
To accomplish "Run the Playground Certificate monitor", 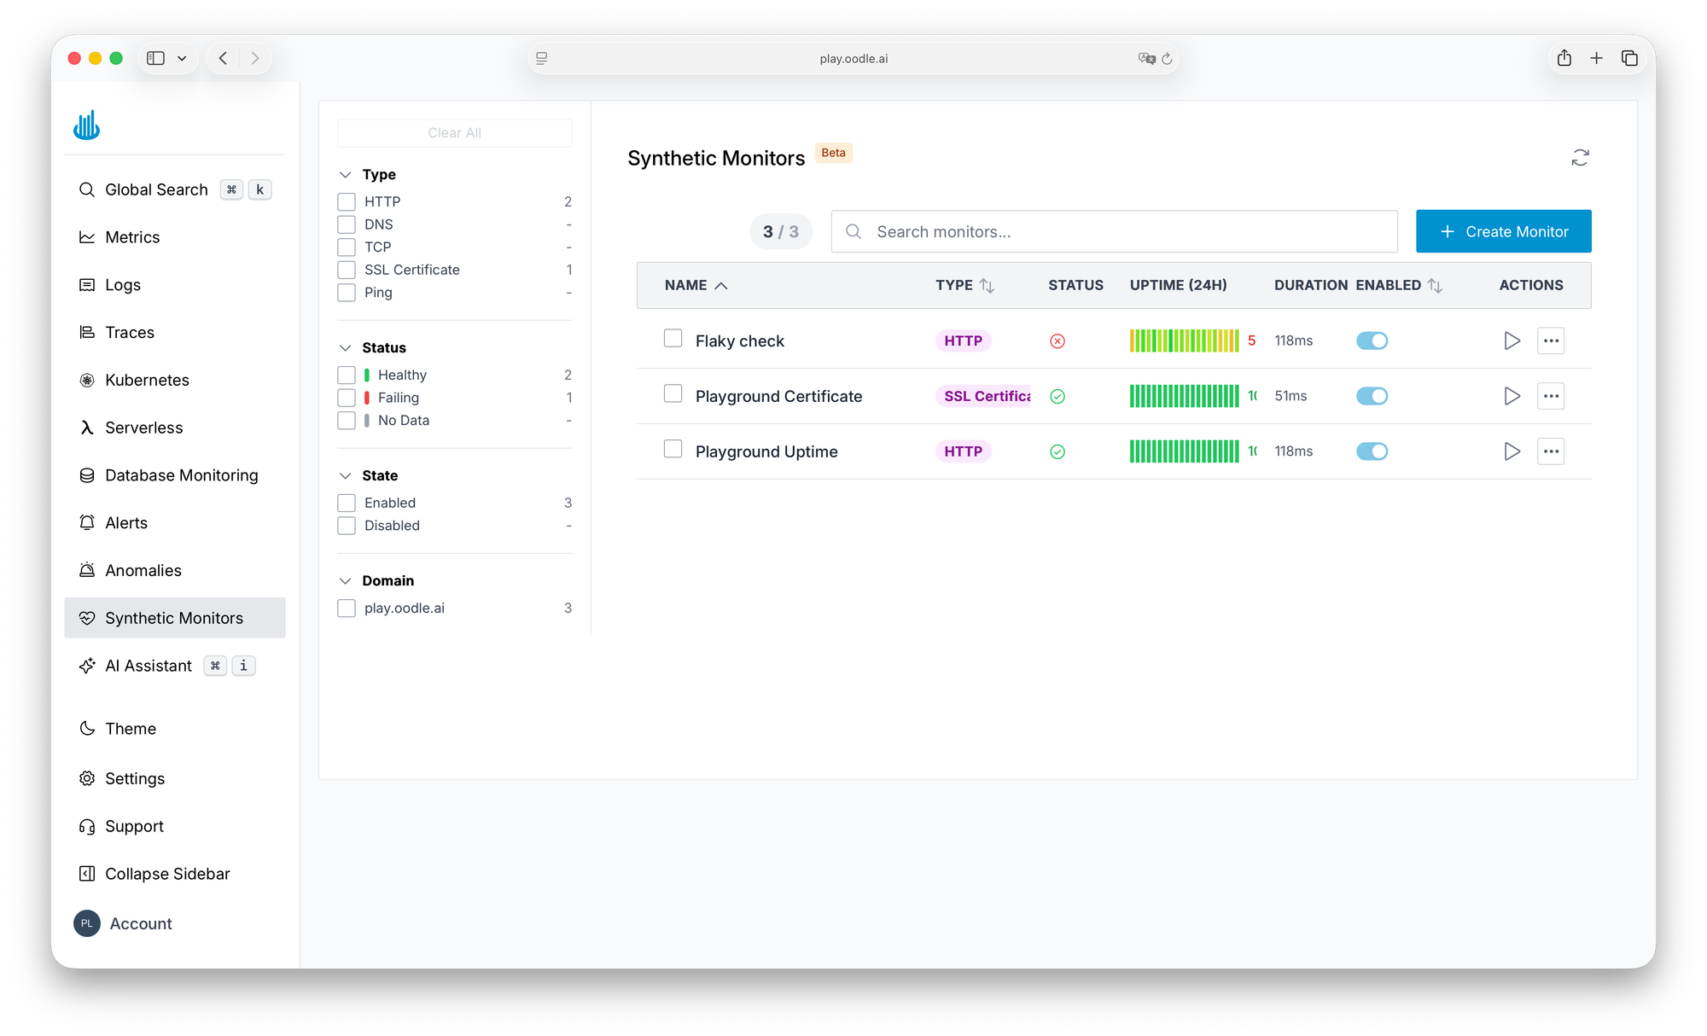I will click(1512, 396).
